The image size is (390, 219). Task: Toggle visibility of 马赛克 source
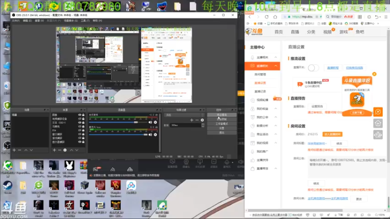click(x=79, y=127)
